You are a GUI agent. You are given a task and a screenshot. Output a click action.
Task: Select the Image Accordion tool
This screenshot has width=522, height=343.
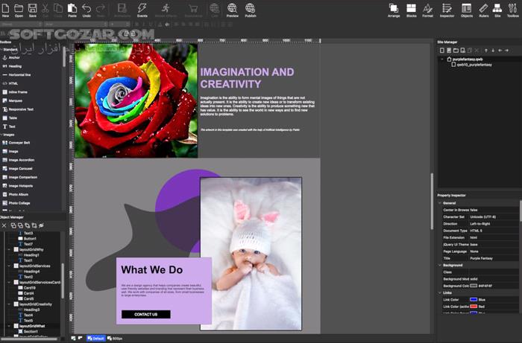pyautogui.click(x=19, y=160)
